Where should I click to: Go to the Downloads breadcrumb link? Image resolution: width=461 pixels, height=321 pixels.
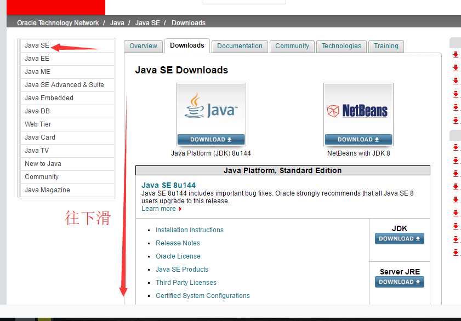pyautogui.click(x=189, y=23)
